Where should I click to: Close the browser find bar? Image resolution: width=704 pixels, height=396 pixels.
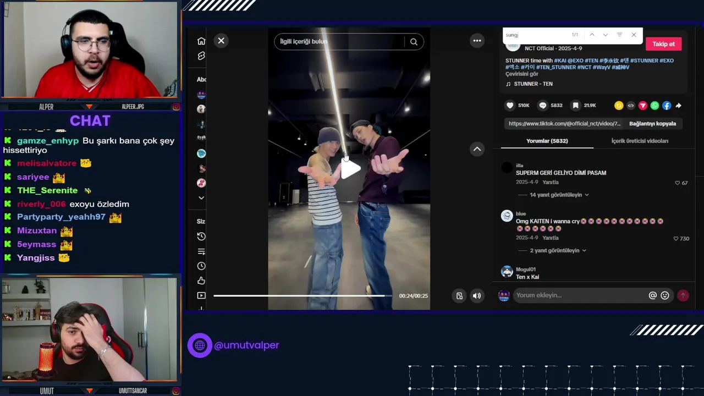634,35
